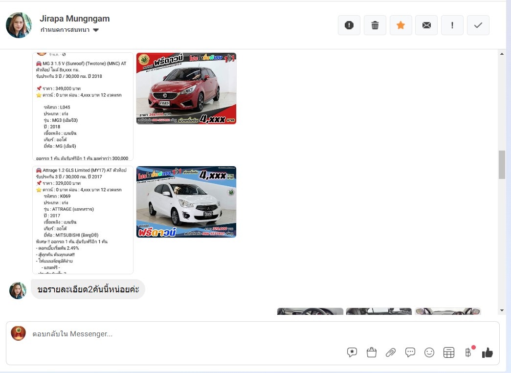Screen dimensions: 511x373
Task: Click the plain exclamation mark priority button
Action: pos(452,25)
